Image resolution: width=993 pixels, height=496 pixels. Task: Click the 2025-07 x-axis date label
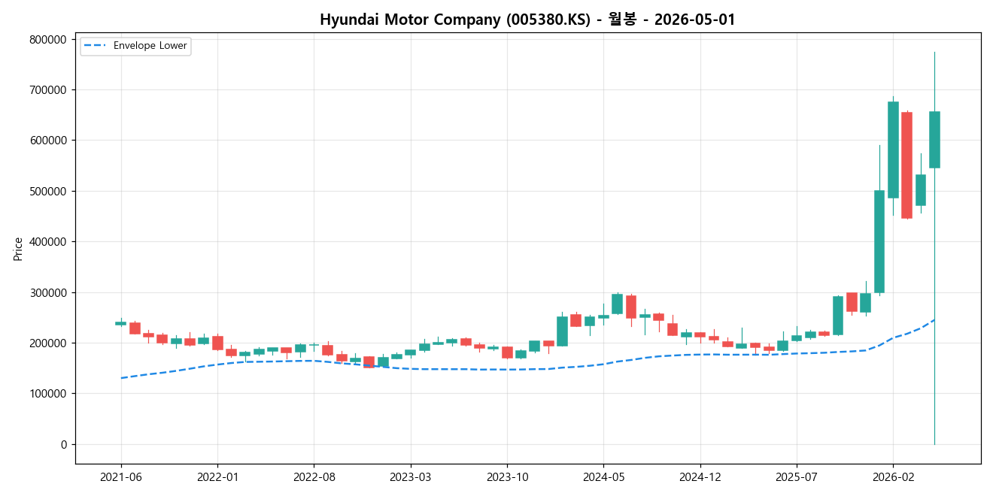pos(797,476)
